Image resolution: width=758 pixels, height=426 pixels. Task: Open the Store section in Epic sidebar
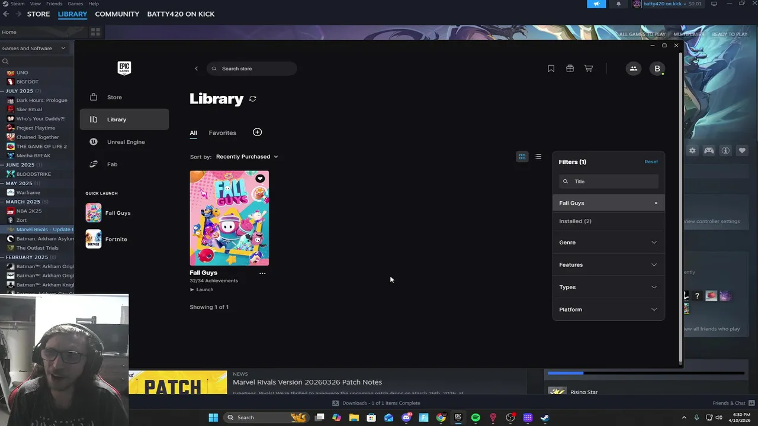pyautogui.click(x=124, y=97)
